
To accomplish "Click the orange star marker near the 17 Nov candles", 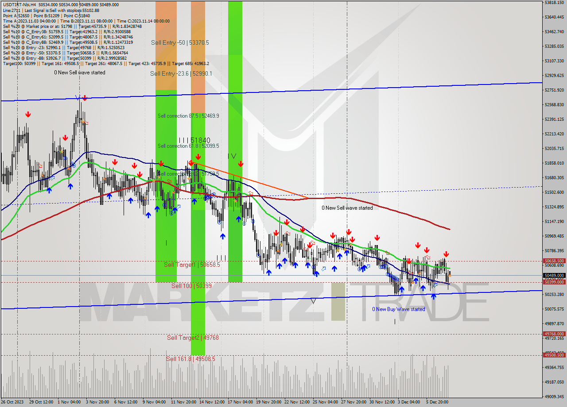I will 236,201.
